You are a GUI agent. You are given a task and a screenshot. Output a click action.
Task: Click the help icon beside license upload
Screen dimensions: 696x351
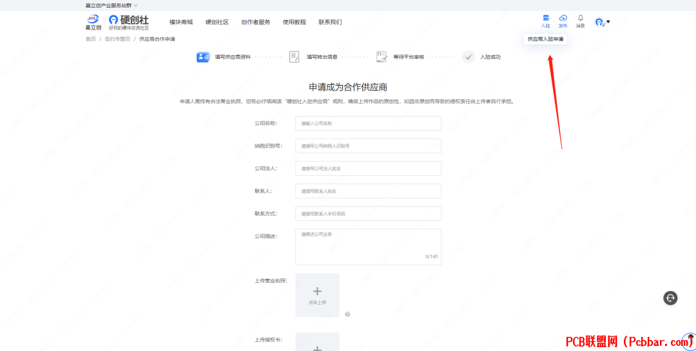[347, 314]
